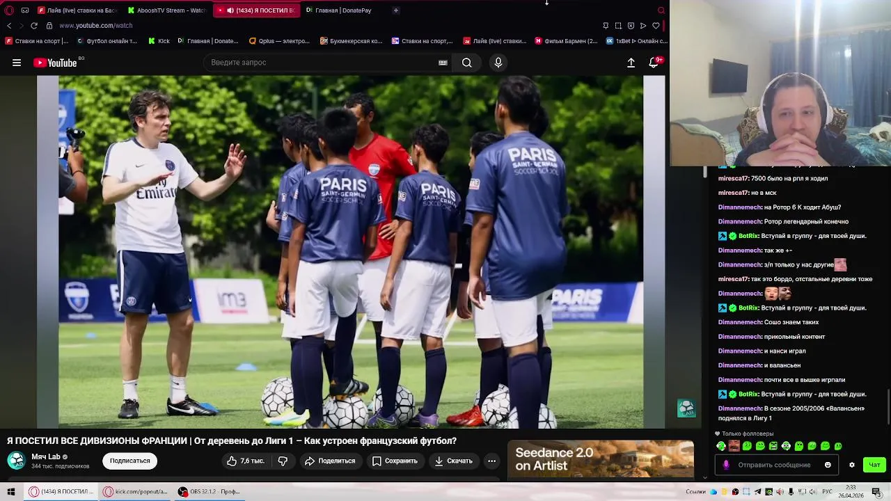Open Windows Start menu
This screenshot has height=501, width=891.
coord(11,491)
